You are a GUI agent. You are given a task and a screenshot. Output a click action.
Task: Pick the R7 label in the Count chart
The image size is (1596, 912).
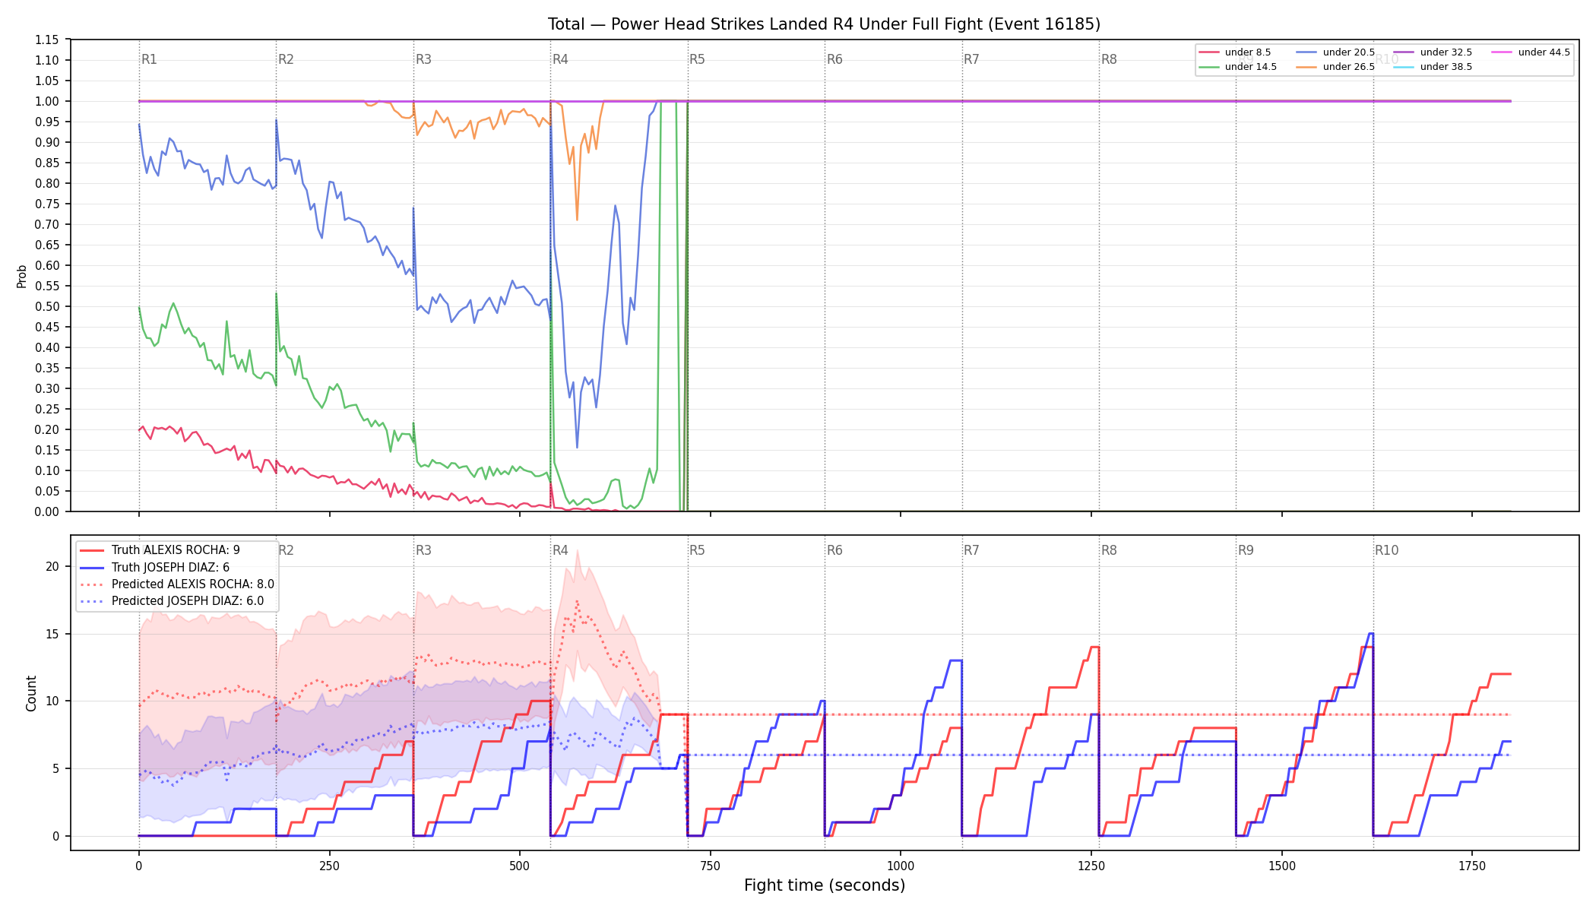971,550
